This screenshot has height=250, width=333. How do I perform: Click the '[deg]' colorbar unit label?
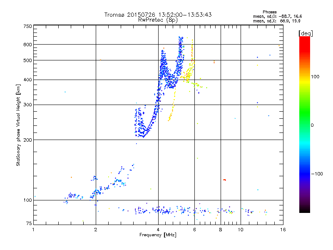(306, 33)
